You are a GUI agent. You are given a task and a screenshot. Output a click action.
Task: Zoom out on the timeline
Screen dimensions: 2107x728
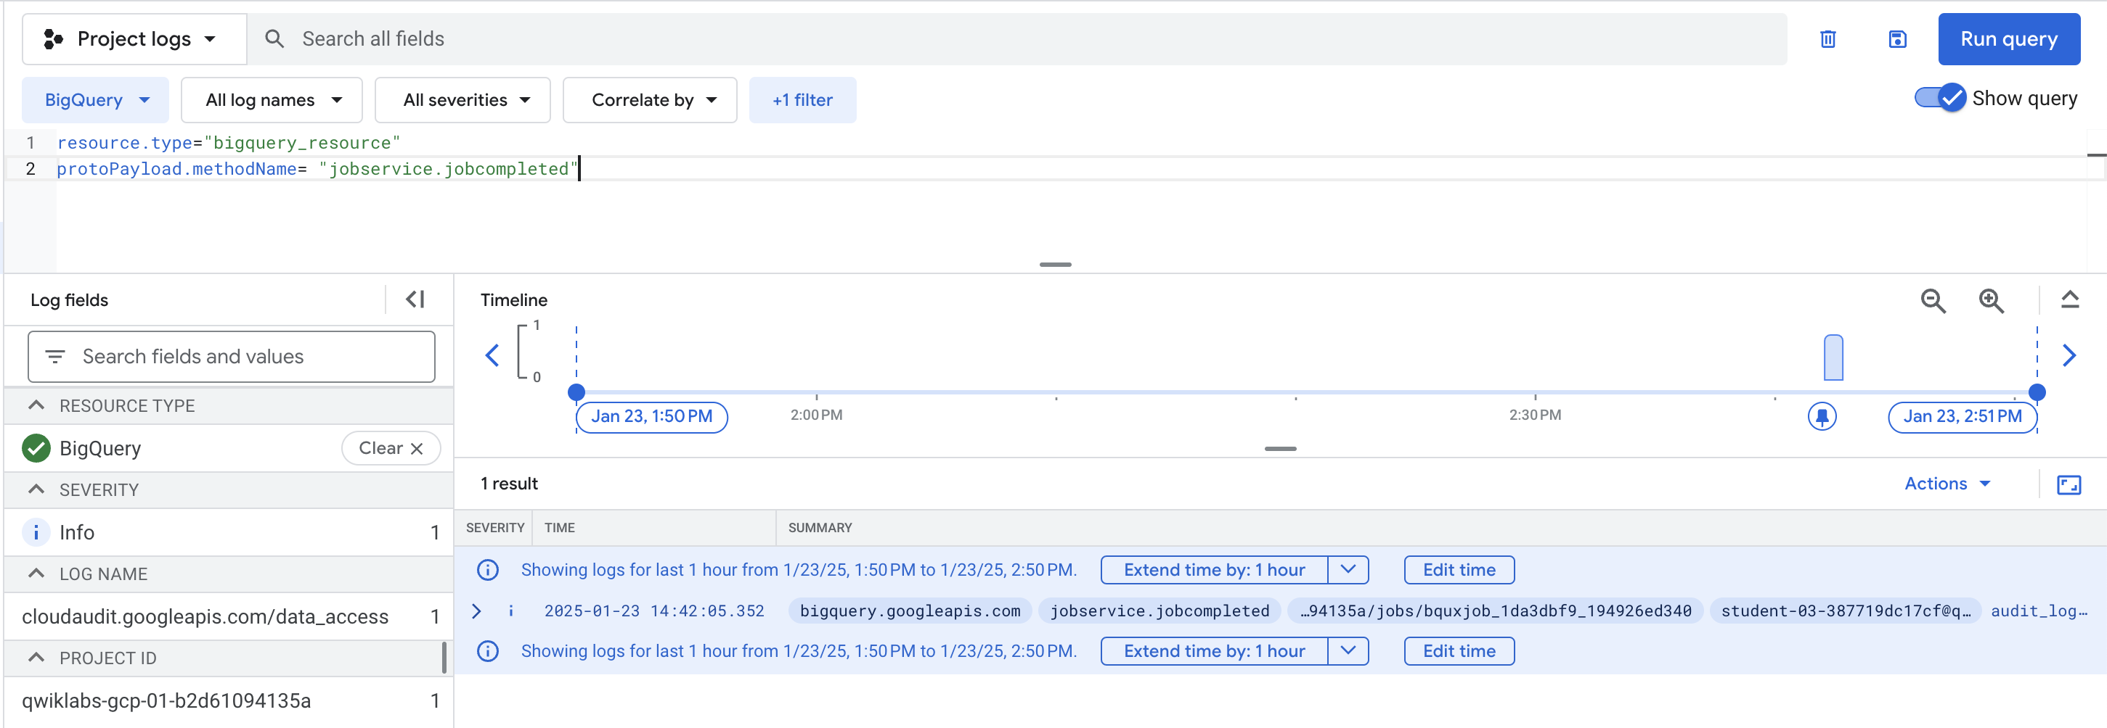point(1932,301)
